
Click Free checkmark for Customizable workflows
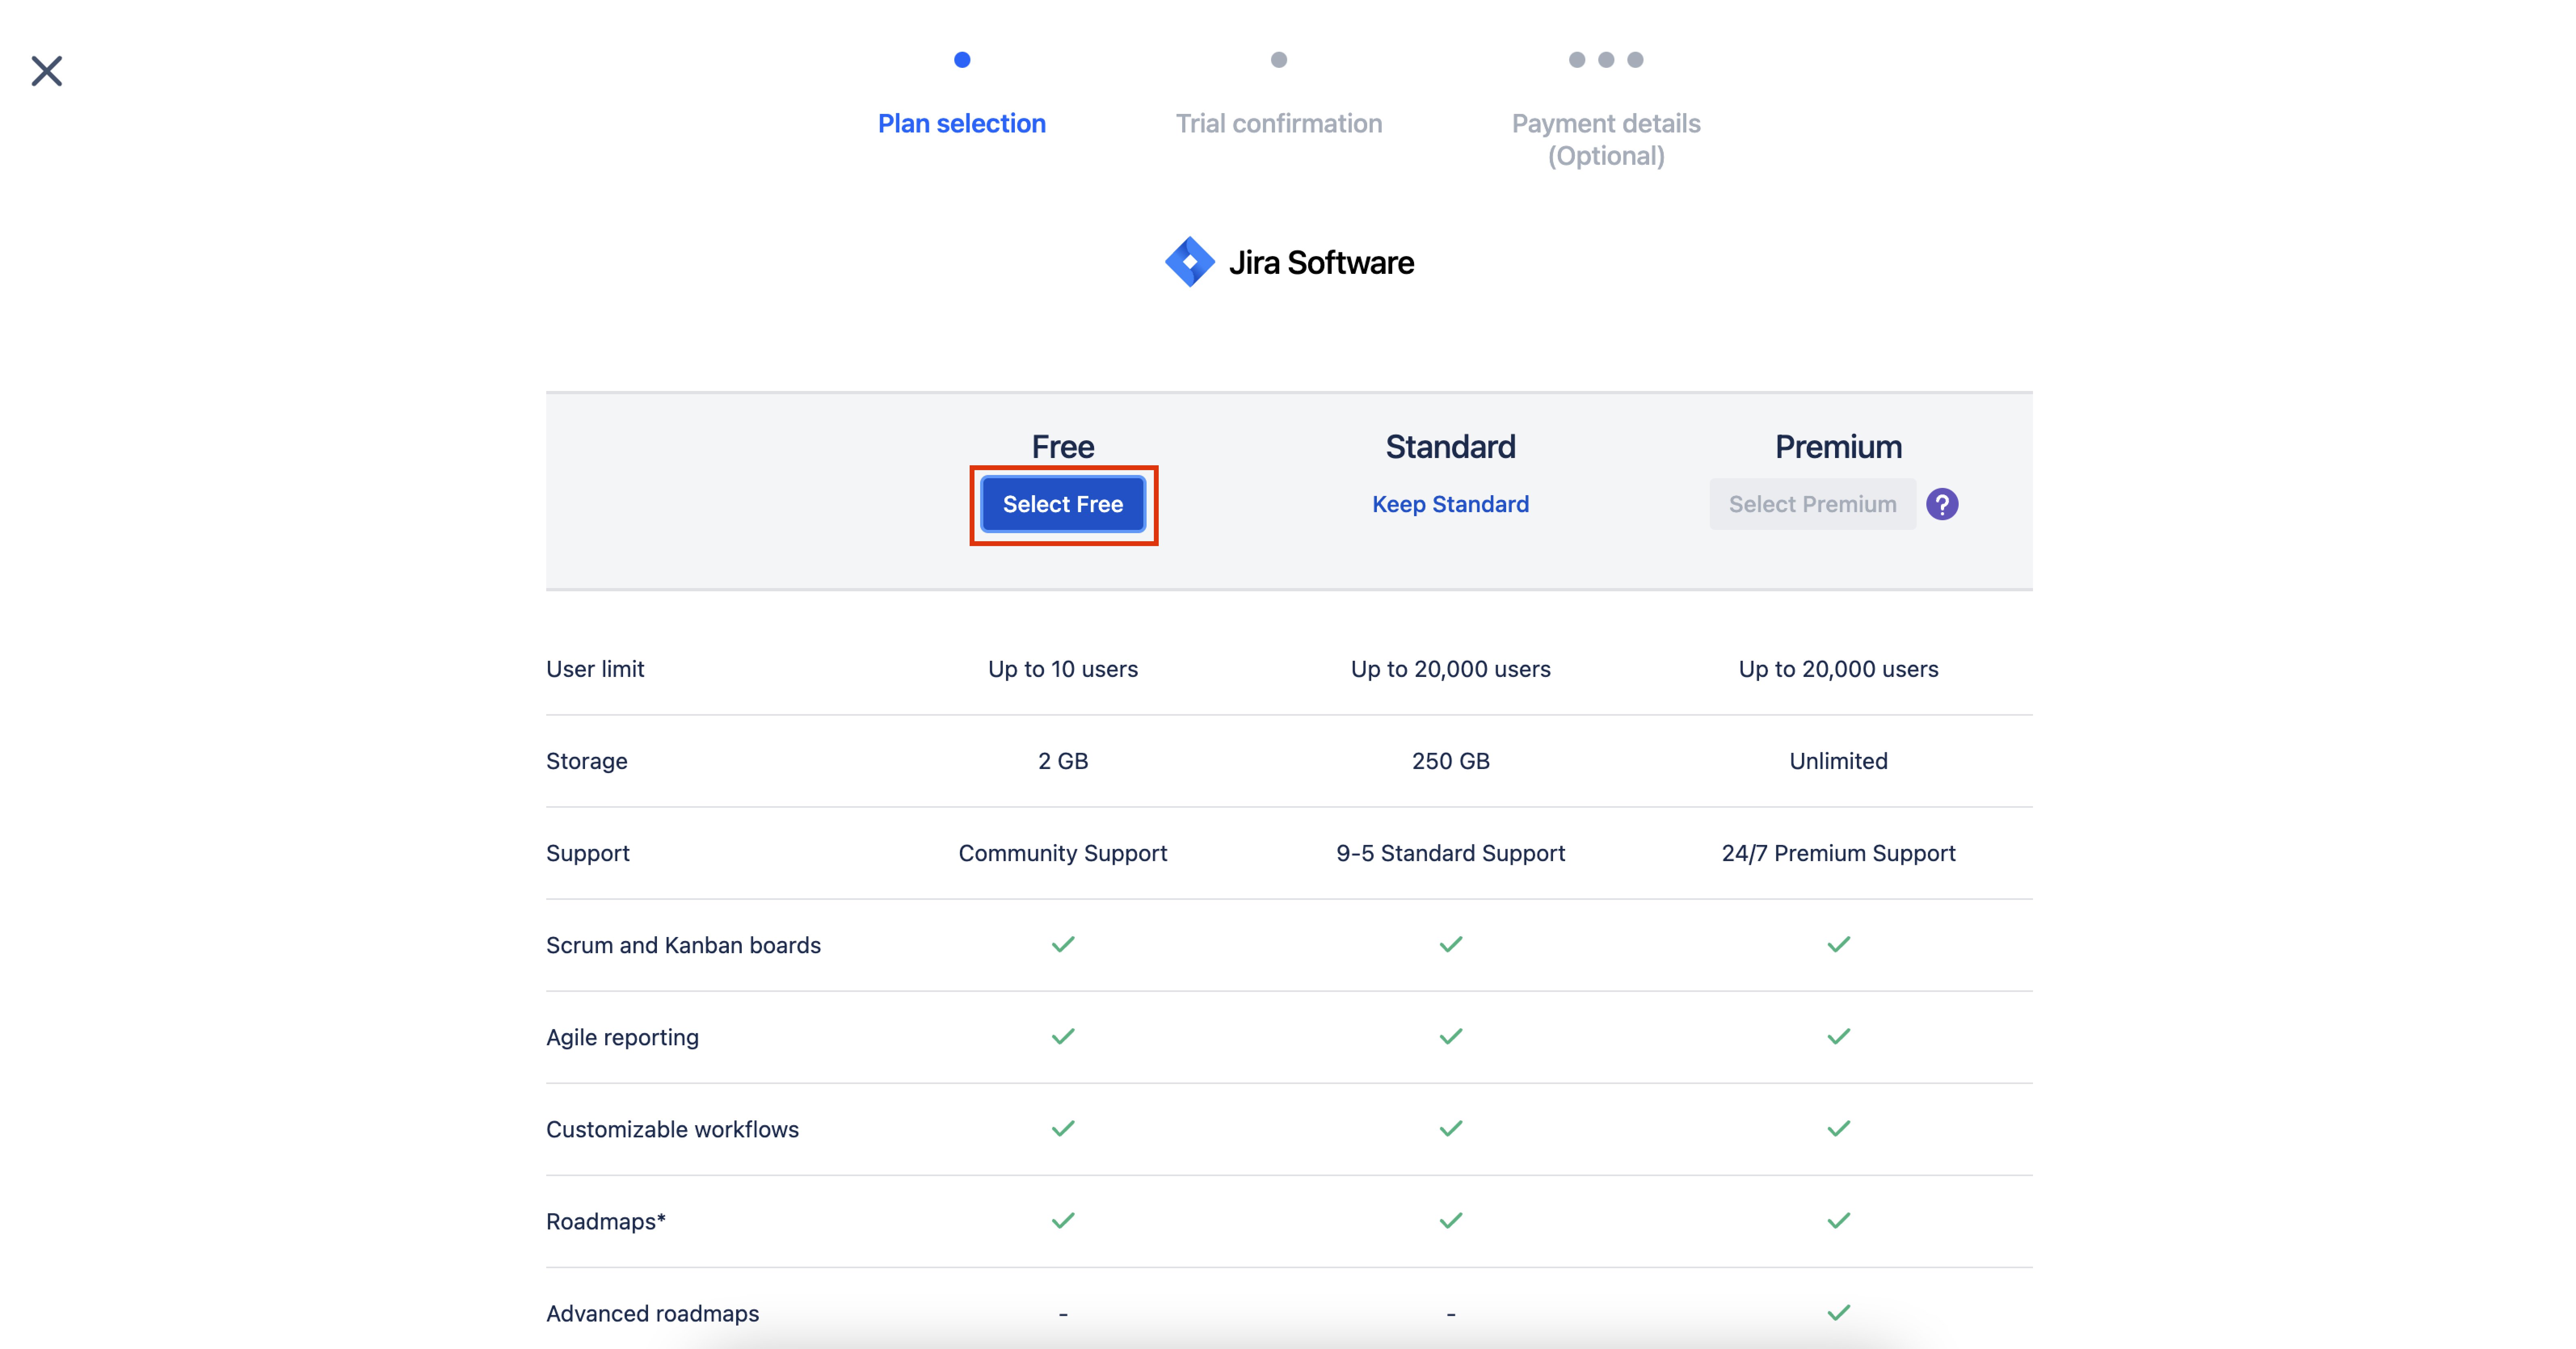(1063, 1128)
